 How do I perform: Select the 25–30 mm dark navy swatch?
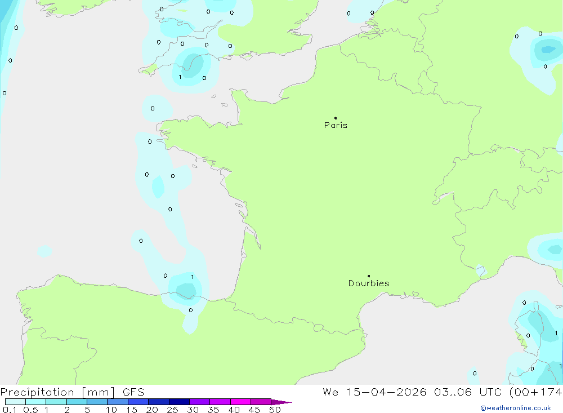179,402
